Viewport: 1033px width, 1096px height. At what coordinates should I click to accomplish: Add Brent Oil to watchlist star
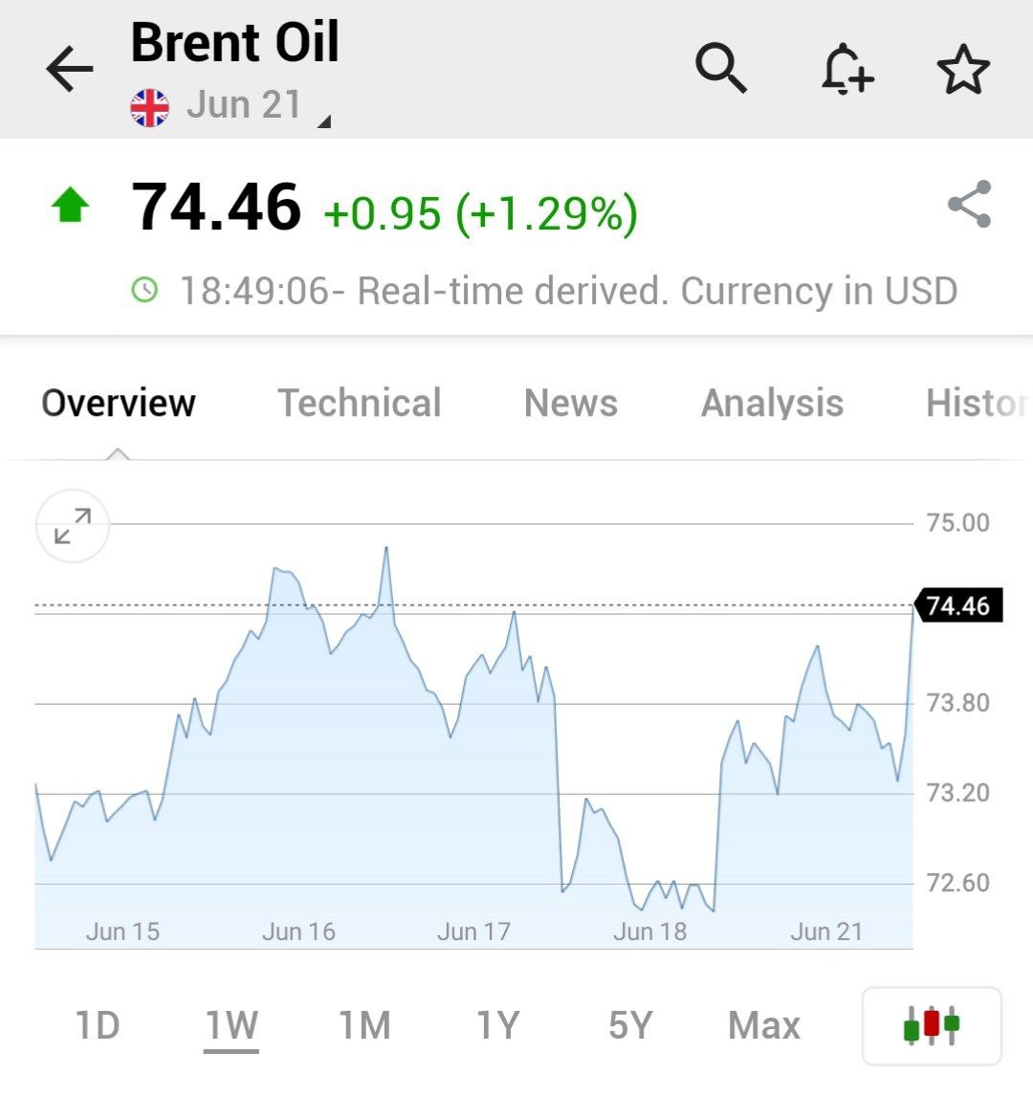963,69
